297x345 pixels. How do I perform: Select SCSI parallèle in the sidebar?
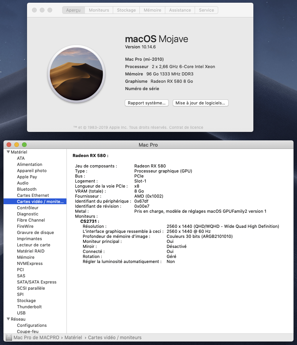click(x=31, y=288)
